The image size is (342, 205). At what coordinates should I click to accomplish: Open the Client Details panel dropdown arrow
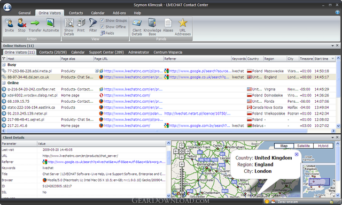pos(332,138)
